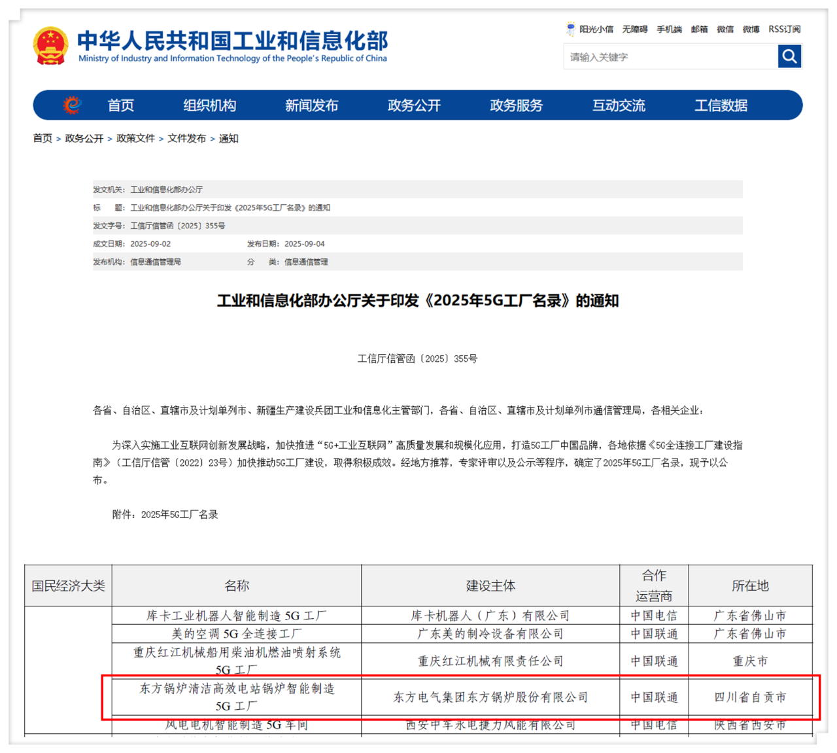
Task: Go to 新闻发布 section
Action: tap(311, 105)
